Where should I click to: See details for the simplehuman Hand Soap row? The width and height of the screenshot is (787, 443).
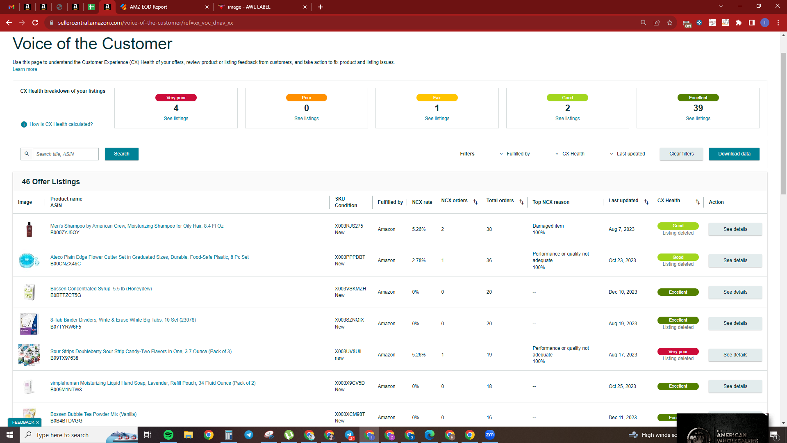point(735,386)
